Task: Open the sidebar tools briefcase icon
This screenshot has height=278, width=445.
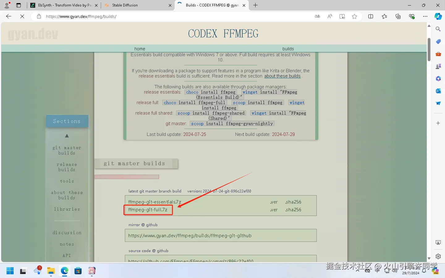Action: click(x=438, y=54)
